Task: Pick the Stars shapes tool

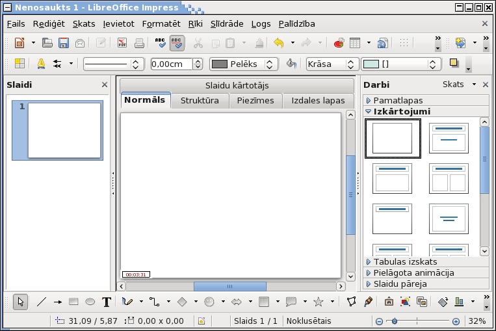Action: pos(319,302)
